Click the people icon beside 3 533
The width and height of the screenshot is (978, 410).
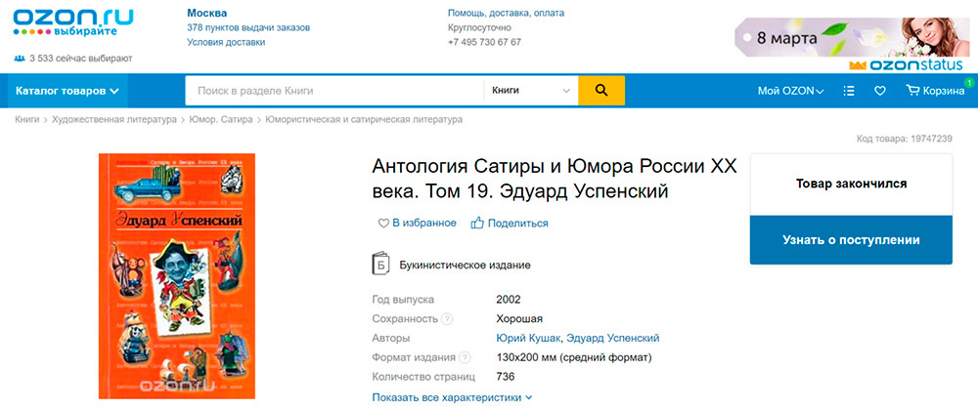[20, 59]
